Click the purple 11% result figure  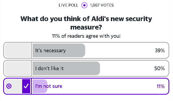(x=161, y=86)
